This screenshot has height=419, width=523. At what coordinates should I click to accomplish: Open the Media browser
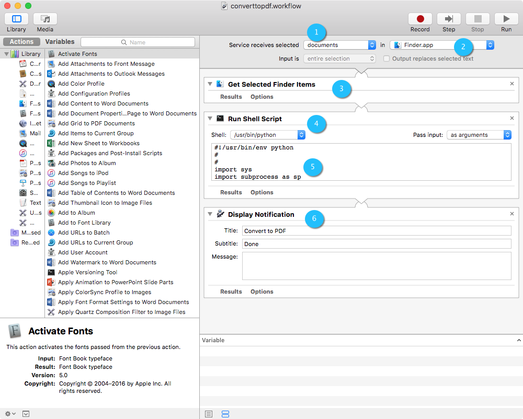(45, 19)
